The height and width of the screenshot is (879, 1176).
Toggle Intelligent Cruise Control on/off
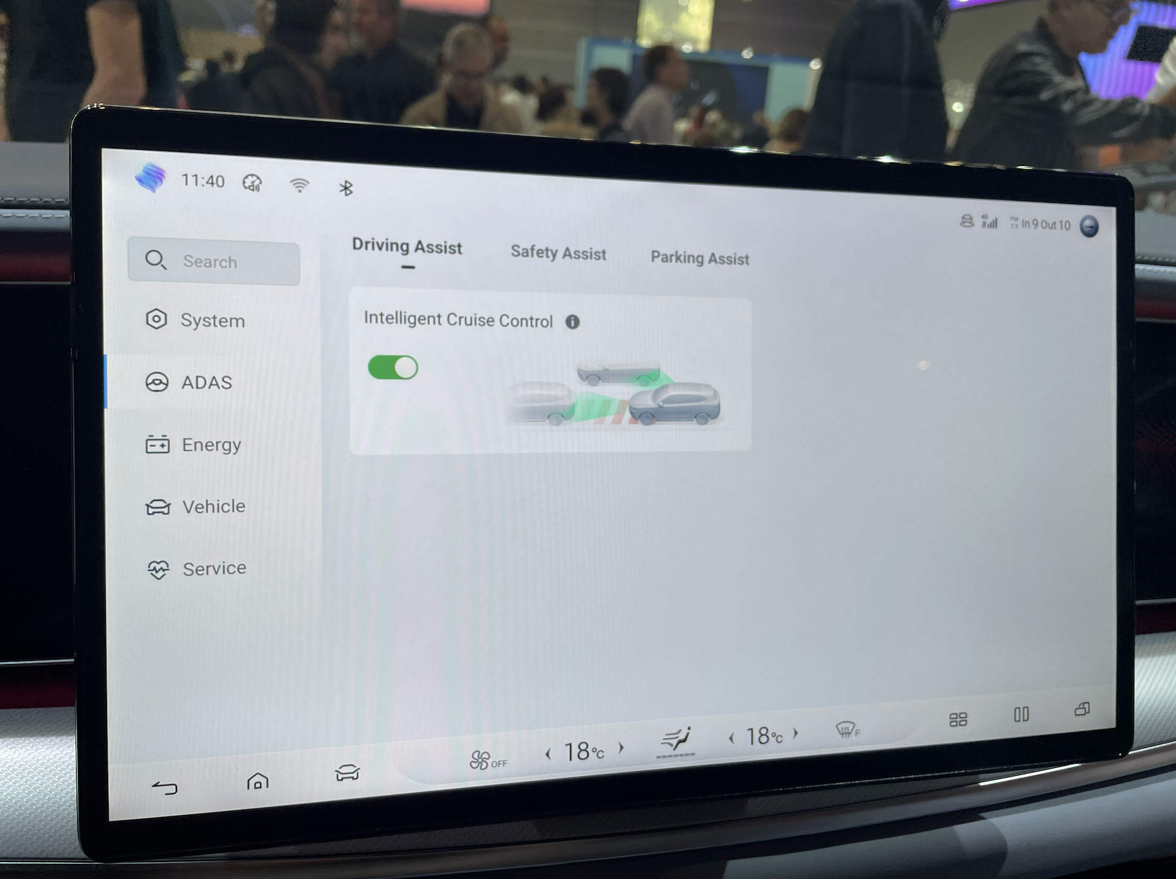pos(393,366)
